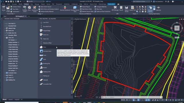Open the Station Tracker
The width and height of the screenshot is (184, 103).
(x=126, y=9)
